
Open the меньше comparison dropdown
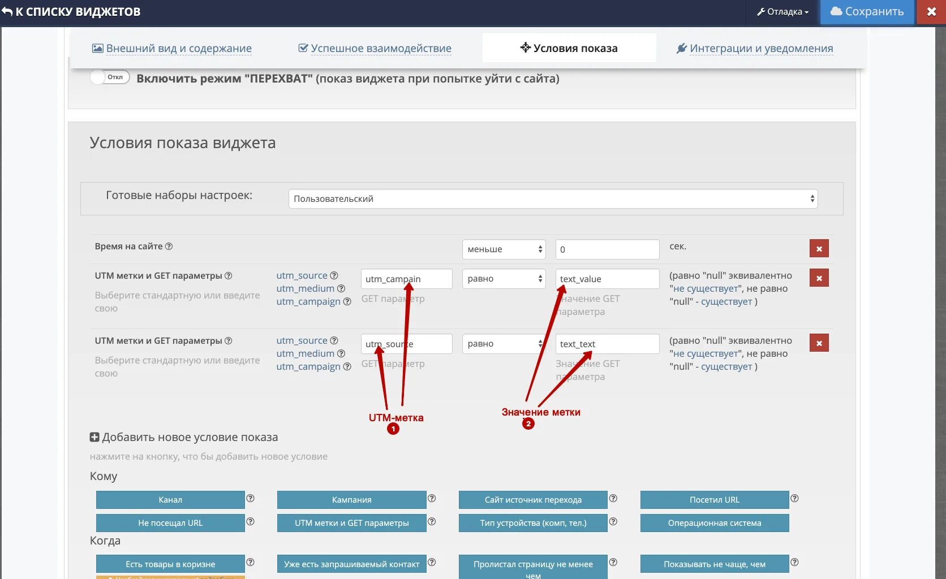(504, 249)
